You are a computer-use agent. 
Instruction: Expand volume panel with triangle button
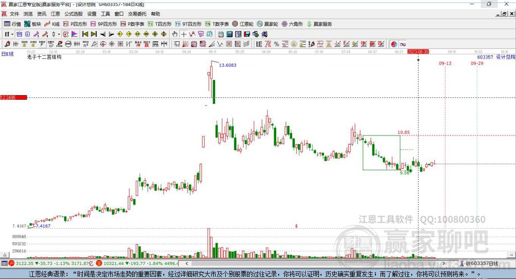tap(5, 255)
